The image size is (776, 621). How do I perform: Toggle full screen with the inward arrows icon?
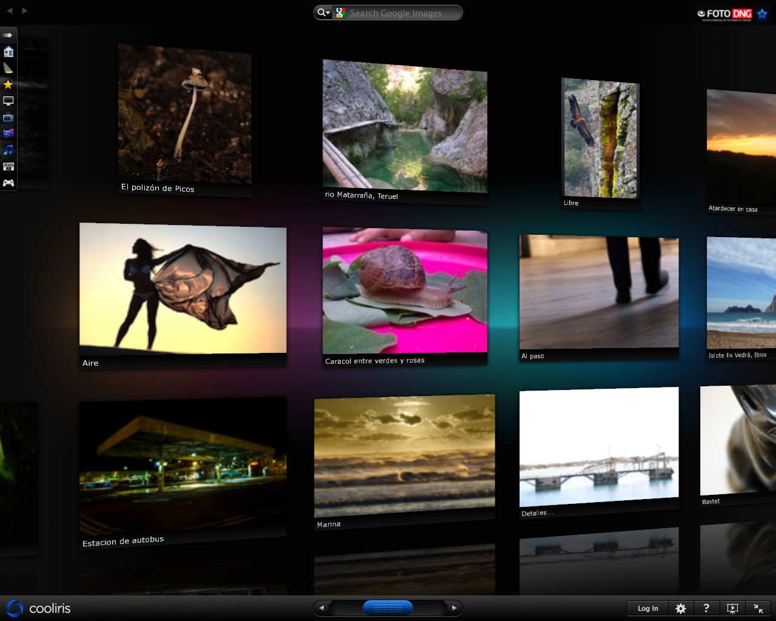pos(758,608)
